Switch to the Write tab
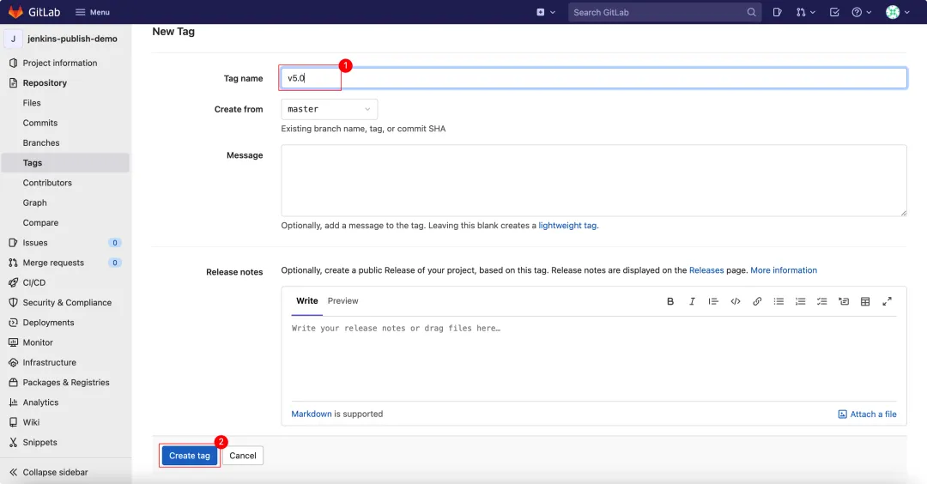Viewport: 927px width, 484px height. tap(306, 301)
